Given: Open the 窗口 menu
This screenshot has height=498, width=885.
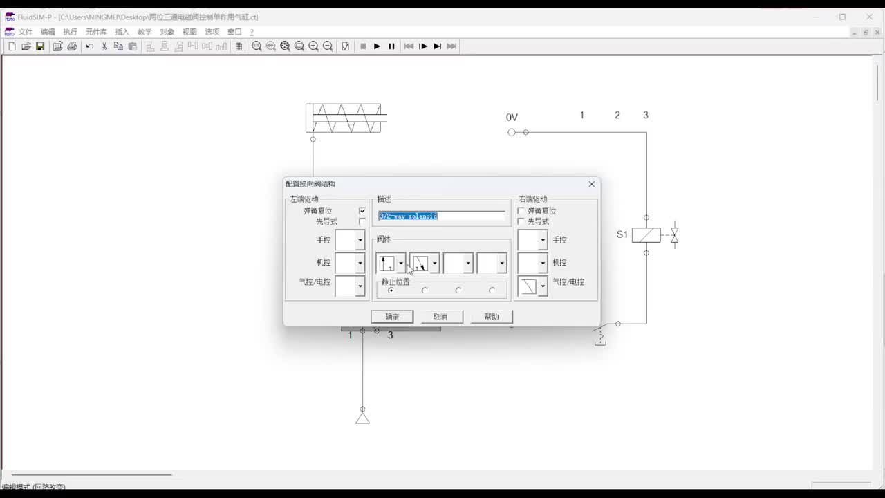Looking at the screenshot, I should (234, 32).
